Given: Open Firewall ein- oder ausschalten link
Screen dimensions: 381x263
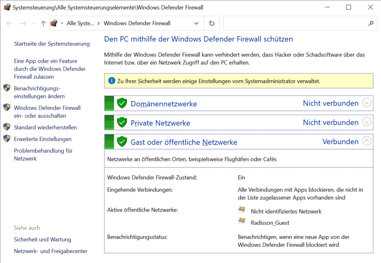Looking at the screenshot, I should click(47, 112).
